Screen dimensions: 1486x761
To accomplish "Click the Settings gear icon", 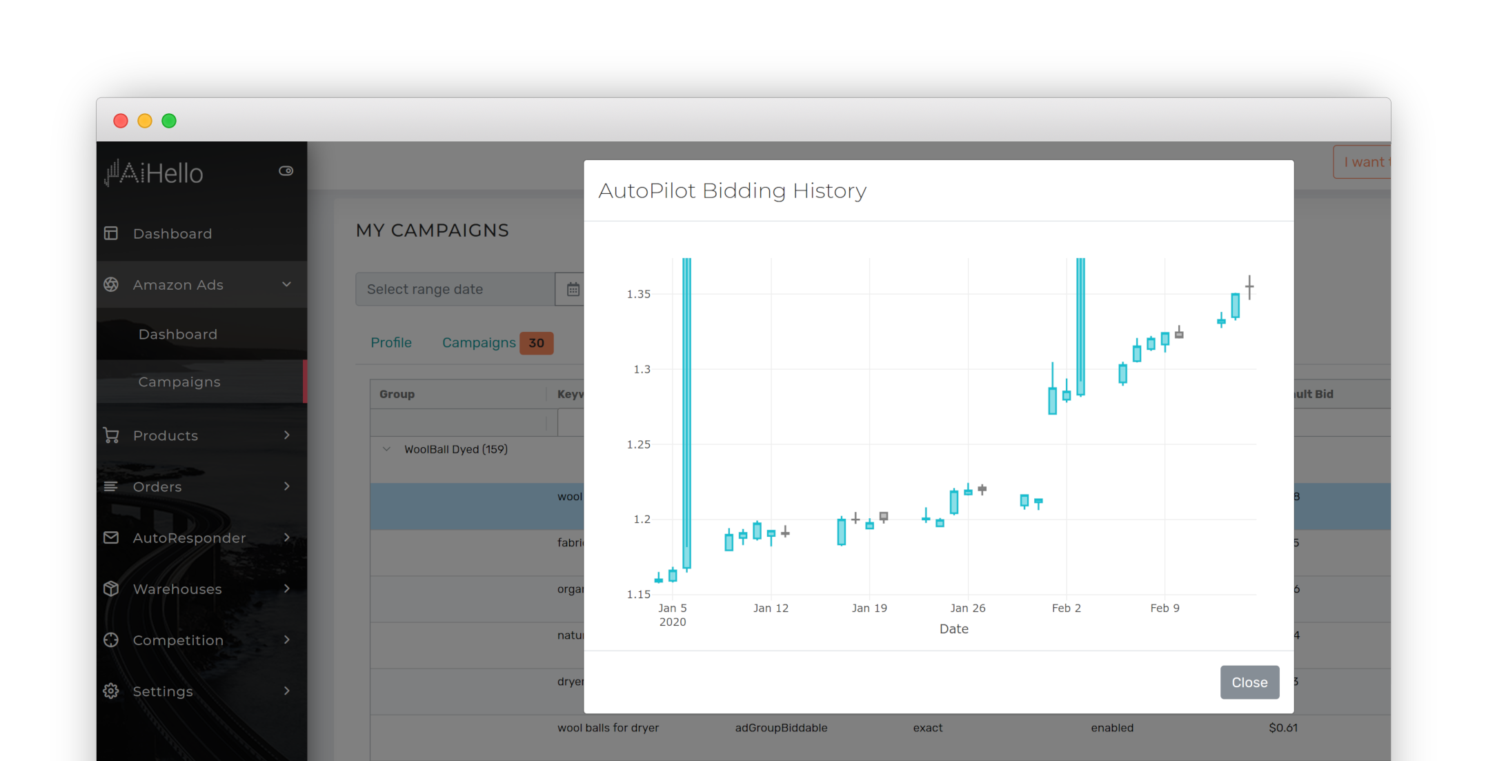I will coord(111,691).
